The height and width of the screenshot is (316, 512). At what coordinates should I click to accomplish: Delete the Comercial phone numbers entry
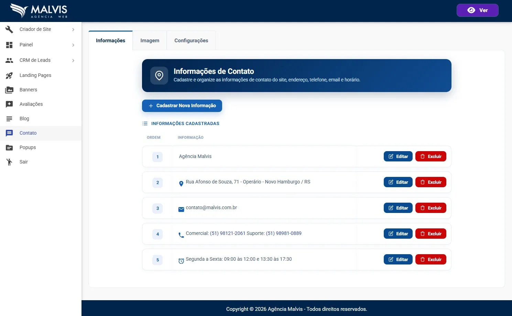point(431,234)
